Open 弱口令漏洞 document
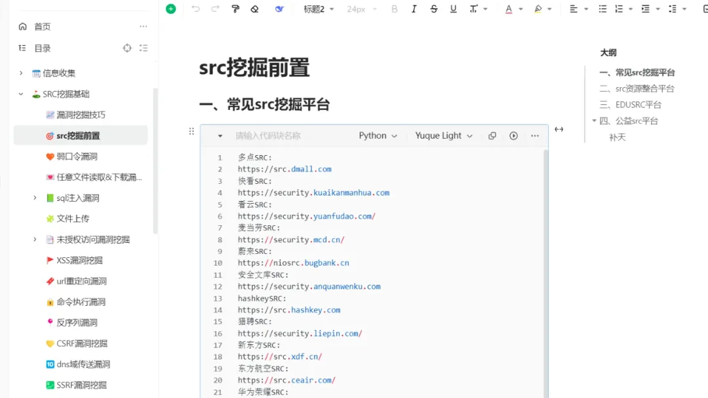This screenshot has width=708, height=398. click(77, 156)
